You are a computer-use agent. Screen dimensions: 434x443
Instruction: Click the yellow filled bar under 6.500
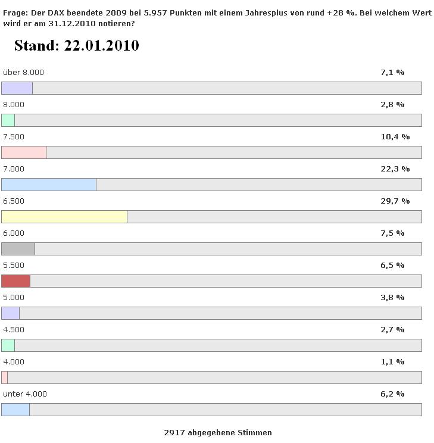[x=64, y=217]
